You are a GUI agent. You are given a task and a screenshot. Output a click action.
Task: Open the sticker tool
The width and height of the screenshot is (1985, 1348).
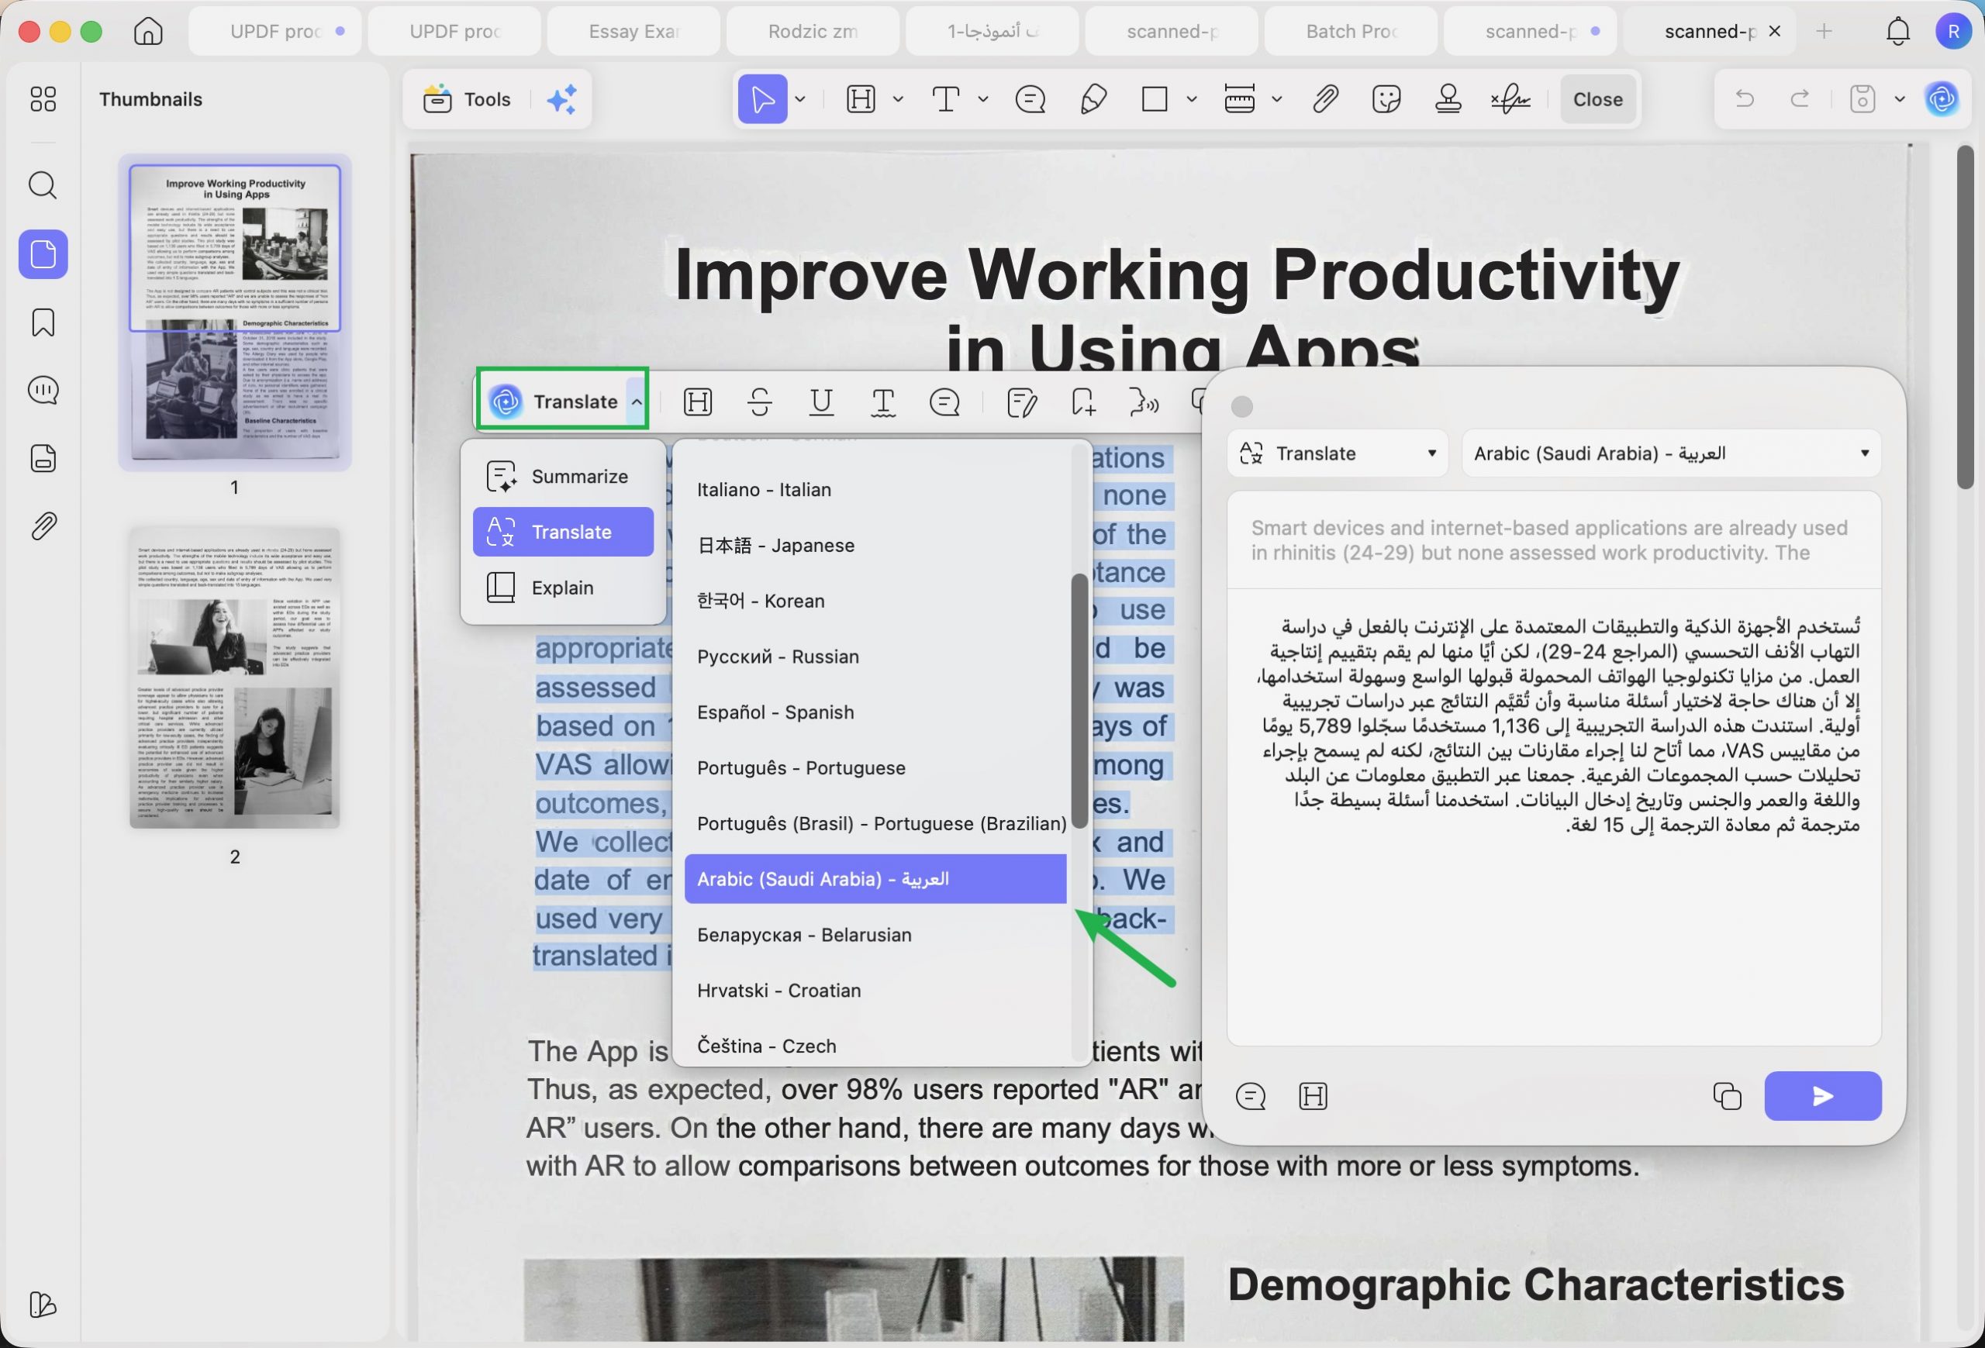[x=1386, y=99]
